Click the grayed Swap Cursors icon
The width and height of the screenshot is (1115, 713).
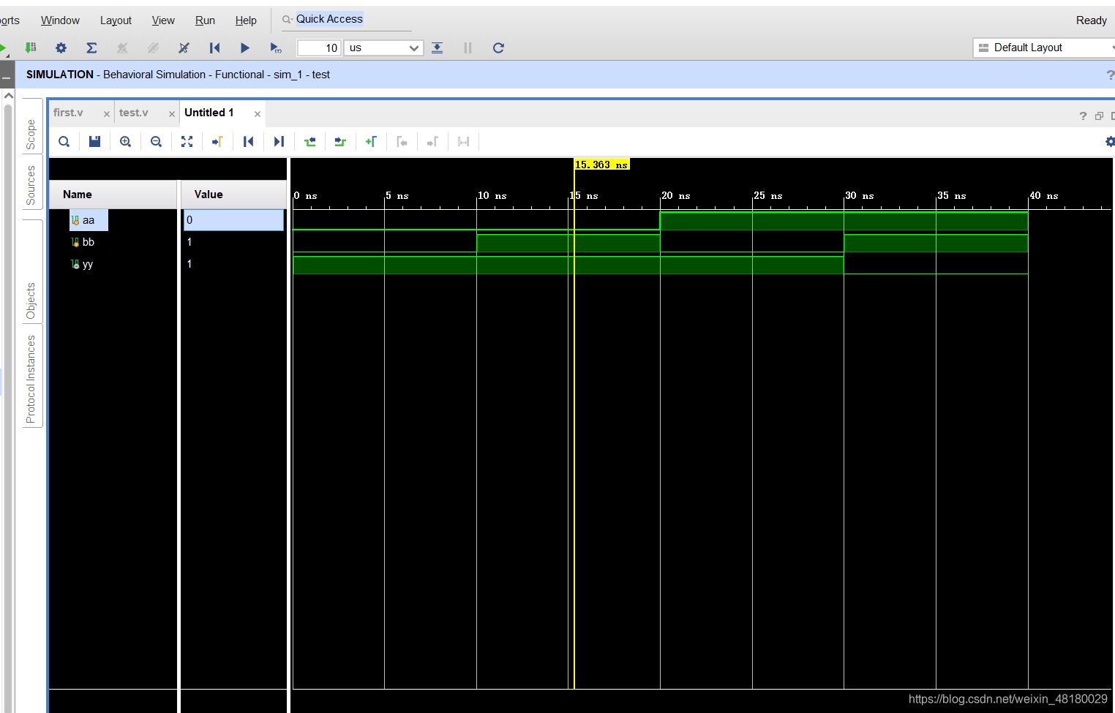point(463,142)
